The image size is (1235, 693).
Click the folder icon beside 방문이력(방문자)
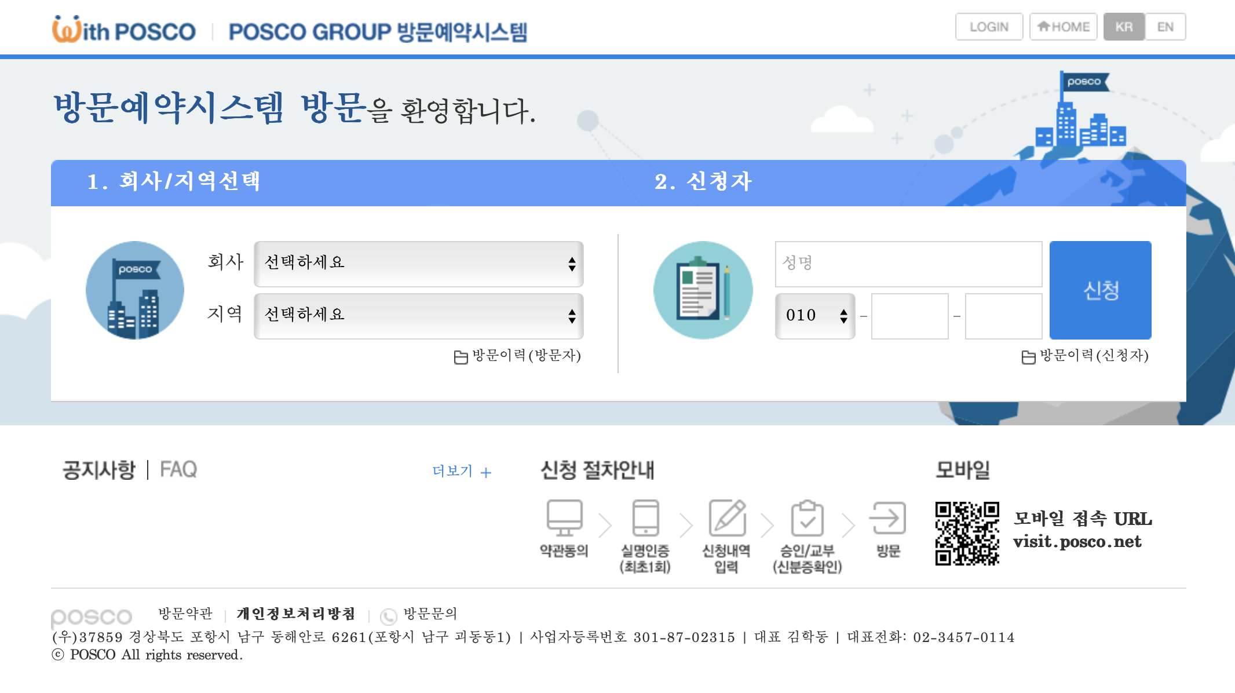[x=461, y=358]
